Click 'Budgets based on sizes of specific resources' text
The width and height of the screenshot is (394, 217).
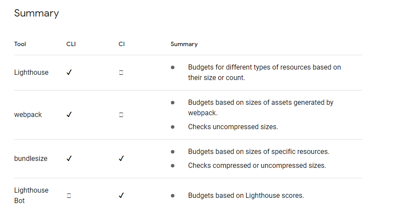point(258,152)
